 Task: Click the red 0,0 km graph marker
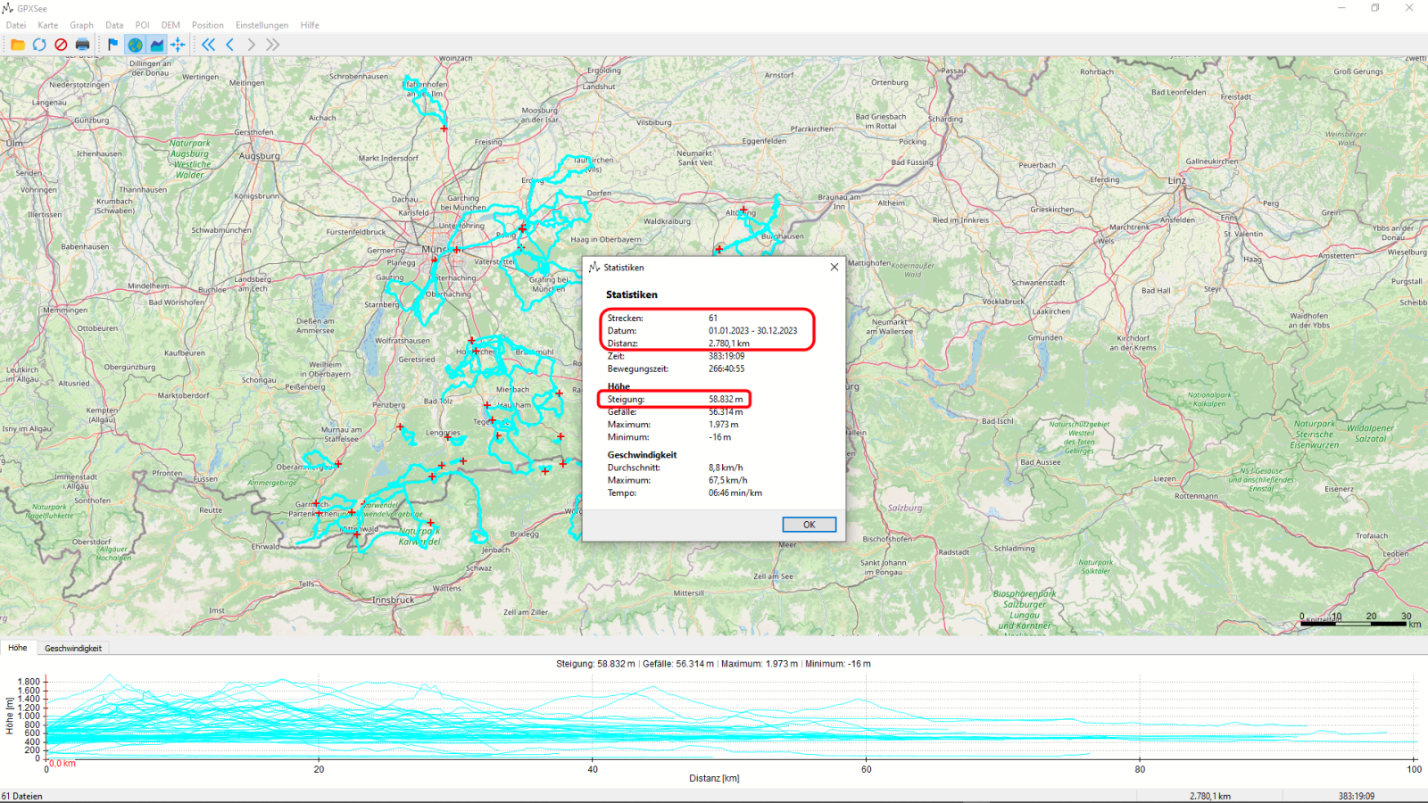(x=62, y=764)
